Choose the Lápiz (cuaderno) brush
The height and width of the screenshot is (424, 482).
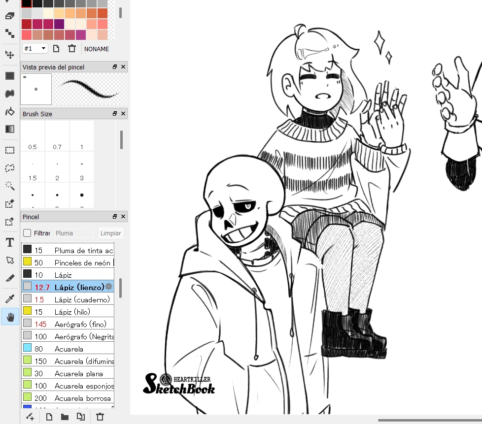coord(82,299)
